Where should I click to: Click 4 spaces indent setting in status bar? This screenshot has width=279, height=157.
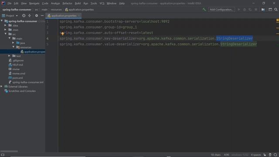click(x=256, y=155)
